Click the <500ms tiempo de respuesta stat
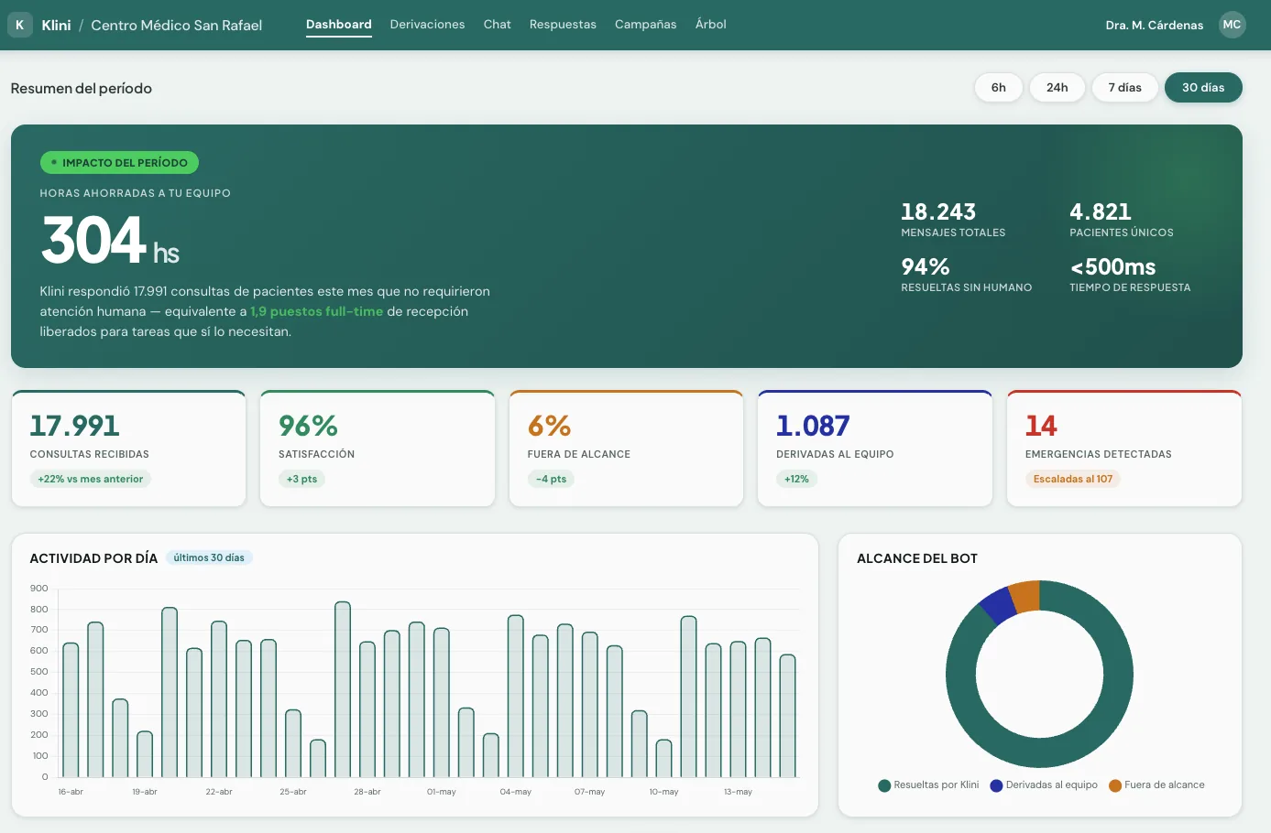 [x=1130, y=276]
